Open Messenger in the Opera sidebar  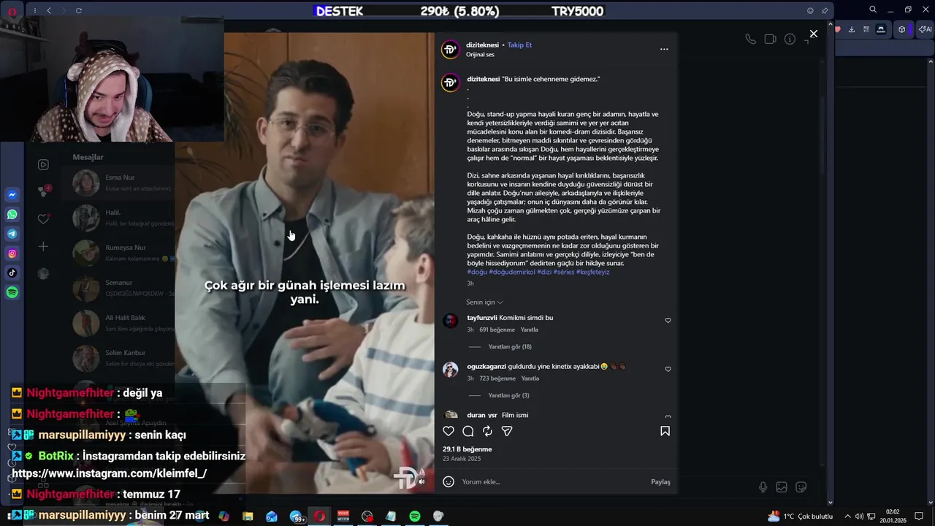(12, 195)
